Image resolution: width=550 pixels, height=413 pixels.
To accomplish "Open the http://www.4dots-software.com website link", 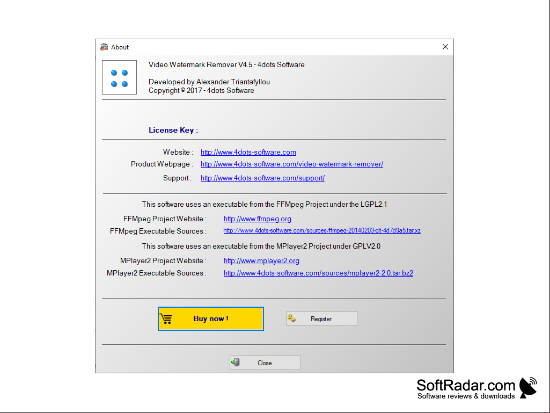I will [248, 152].
